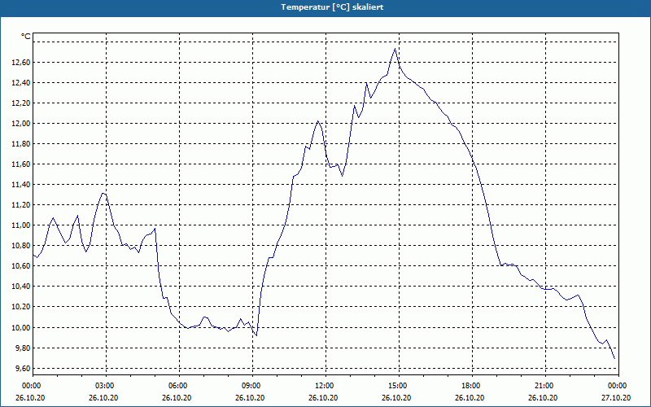Click the 15:00 x-axis time label
The height and width of the screenshot is (407, 651).
pyautogui.click(x=396, y=386)
